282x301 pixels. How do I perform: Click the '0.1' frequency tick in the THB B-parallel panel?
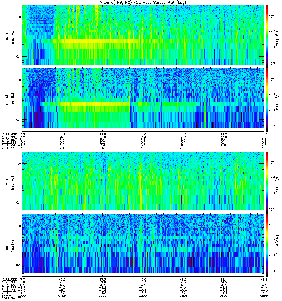click(18, 120)
